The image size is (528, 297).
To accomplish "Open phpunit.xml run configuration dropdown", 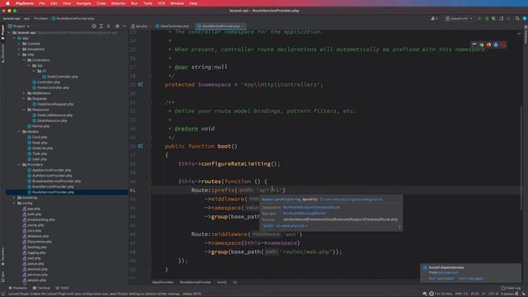I will pos(459,18).
